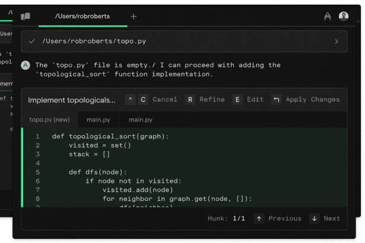Click code line visited.add(node)
365x243 pixels.
tap(138, 190)
